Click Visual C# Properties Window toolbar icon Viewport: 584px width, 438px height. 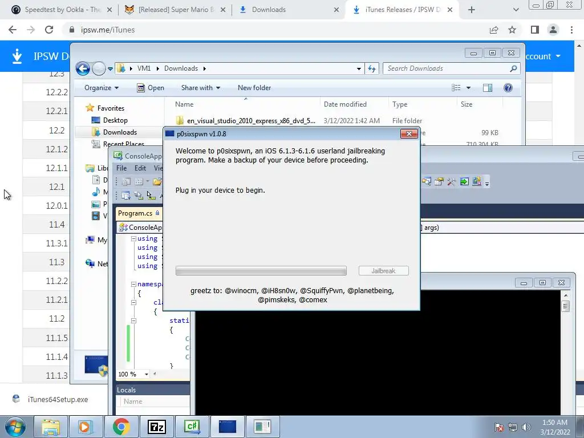pyautogui.click(x=439, y=182)
